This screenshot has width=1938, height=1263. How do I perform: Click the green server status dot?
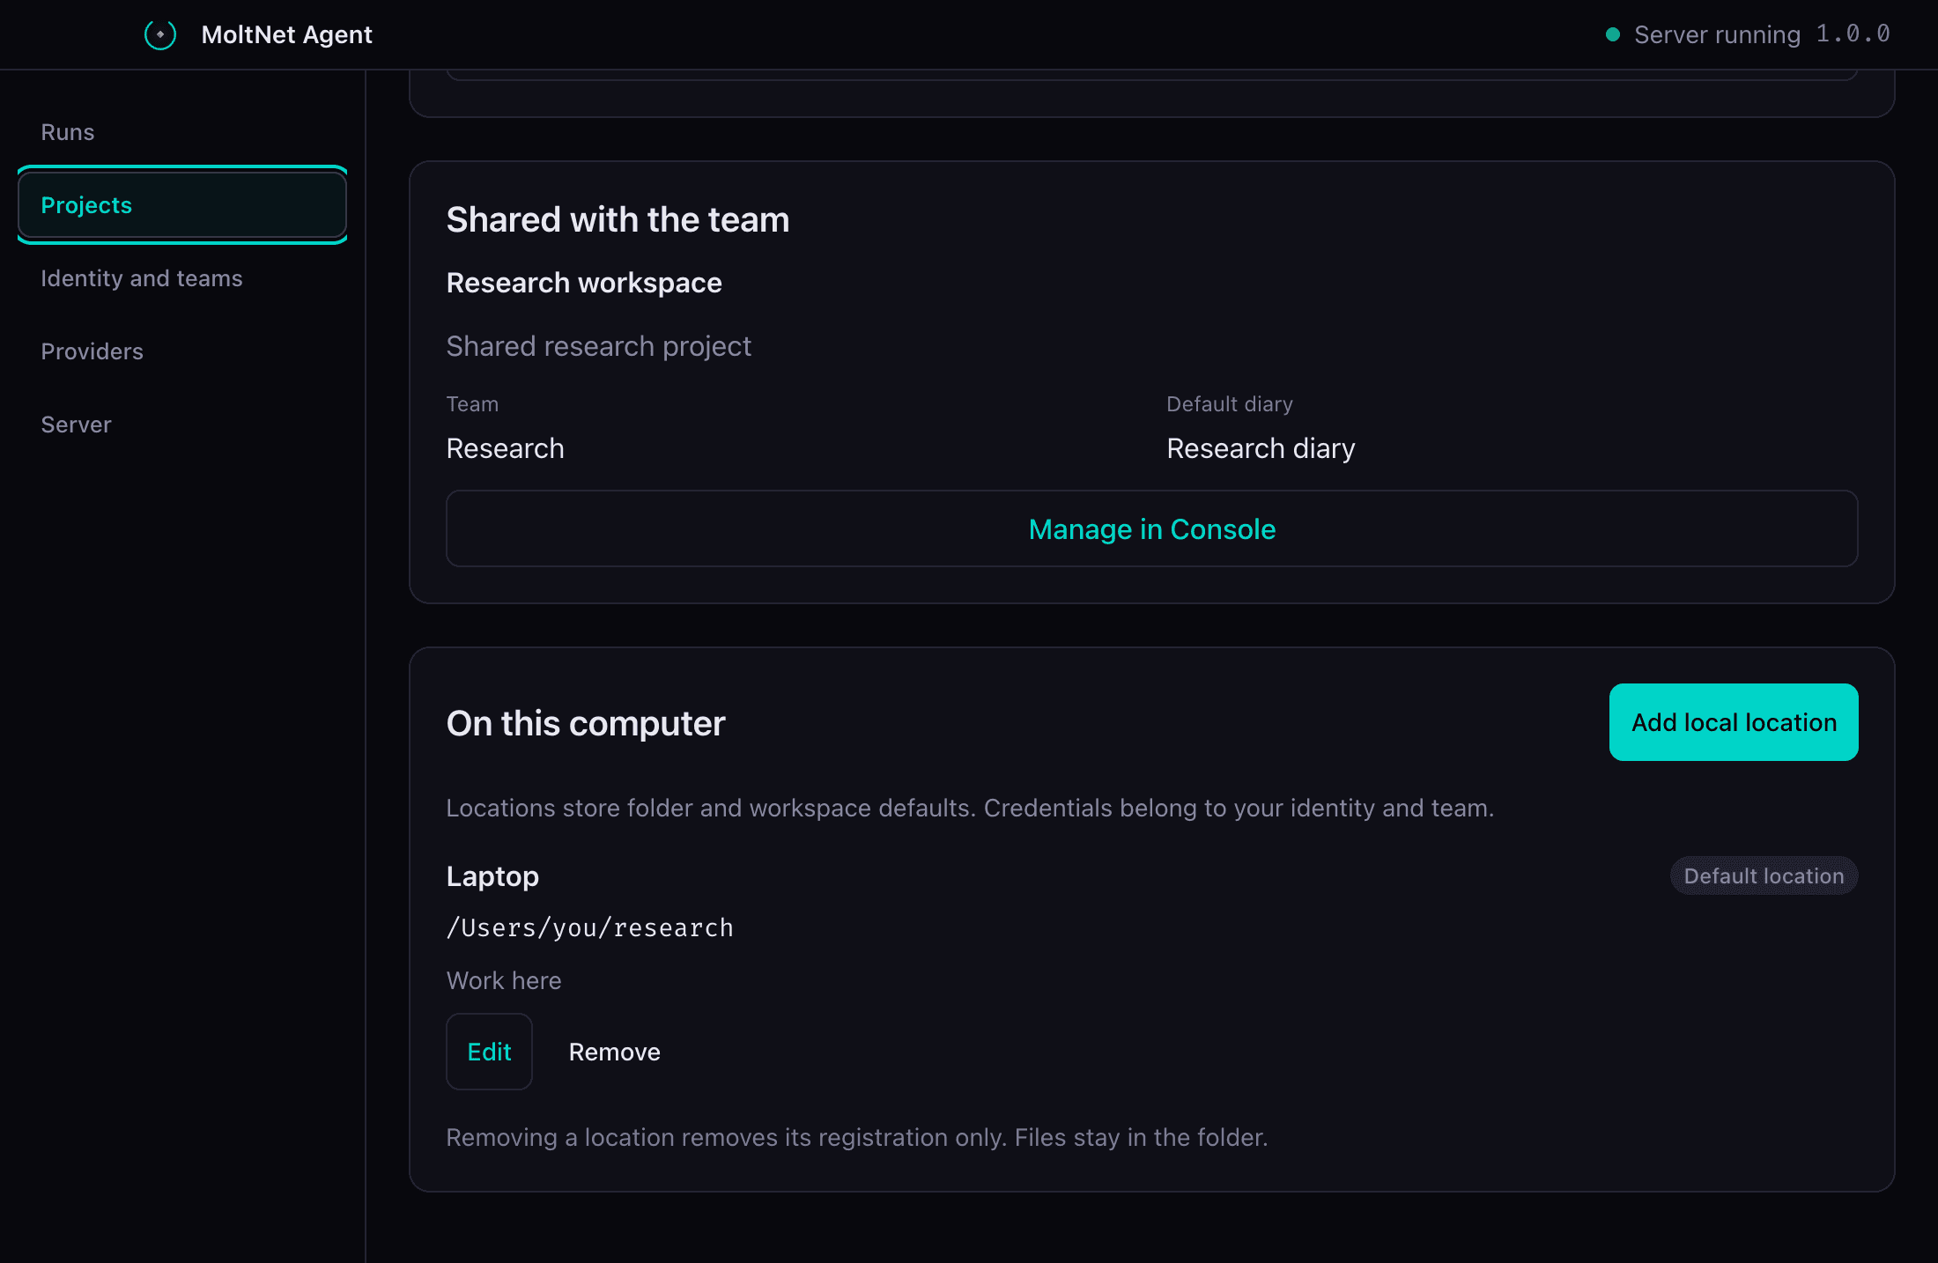tap(1613, 34)
